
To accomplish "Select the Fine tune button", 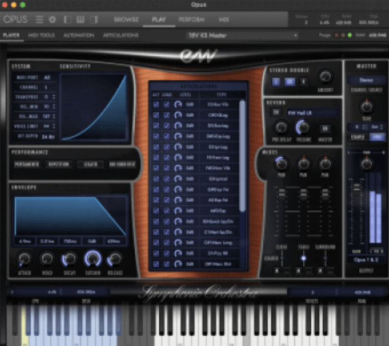I will [x=377, y=137].
